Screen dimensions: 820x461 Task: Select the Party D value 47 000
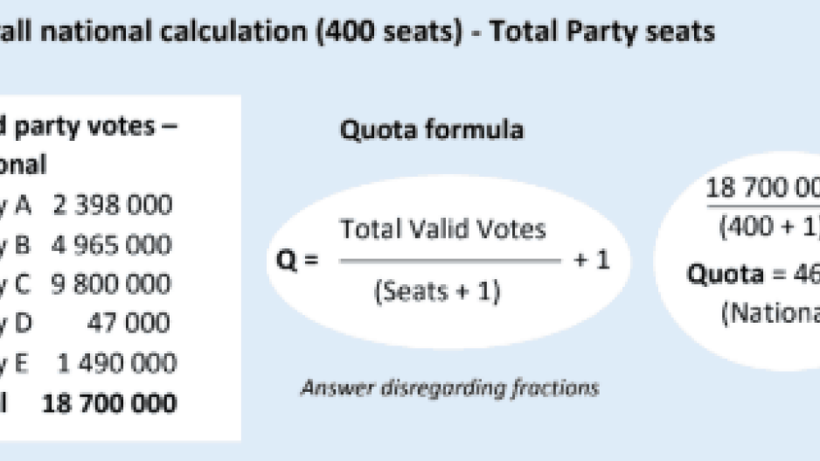point(129,324)
